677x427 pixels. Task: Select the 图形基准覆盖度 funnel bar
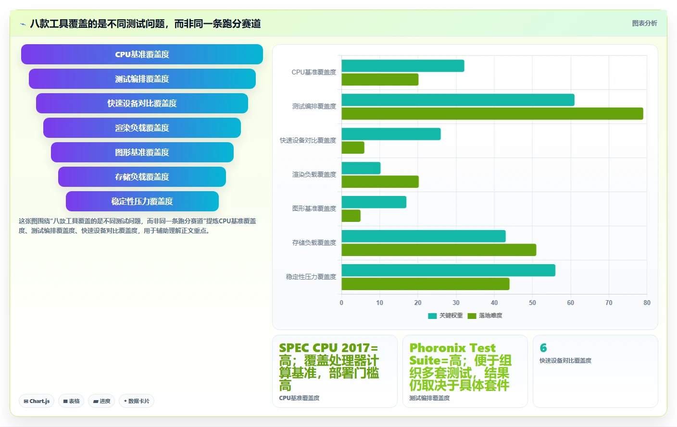coord(142,152)
